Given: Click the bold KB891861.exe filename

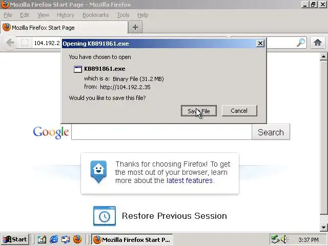Looking at the screenshot, I should click(x=105, y=69).
